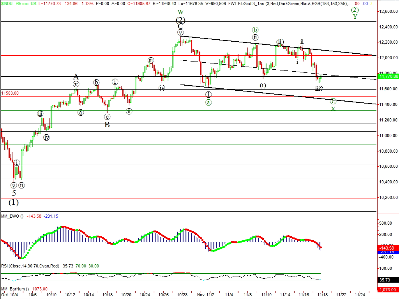
Task: Click the MM_EWO indicator label
Action: tap(11, 216)
